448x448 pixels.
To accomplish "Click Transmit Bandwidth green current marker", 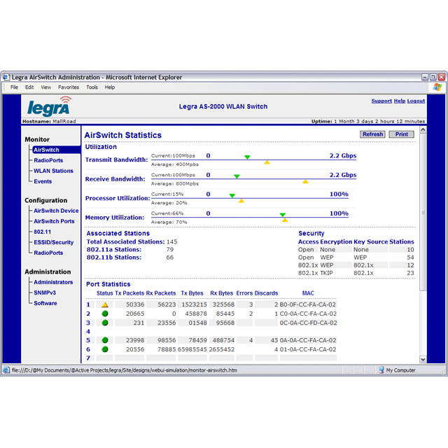I will 247,157.
